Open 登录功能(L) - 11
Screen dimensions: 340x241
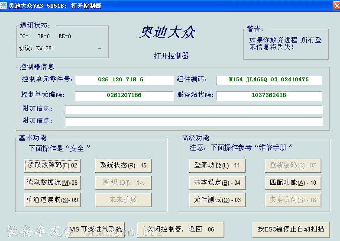tap(217, 165)
